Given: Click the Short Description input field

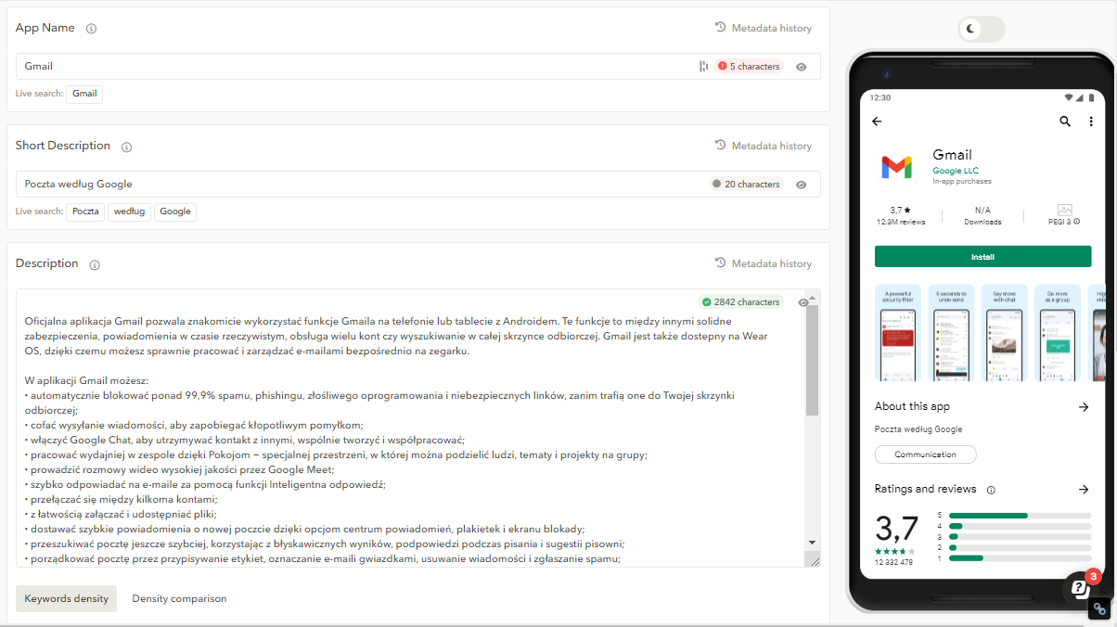Looking at the screenshot, I should (417, 185).
